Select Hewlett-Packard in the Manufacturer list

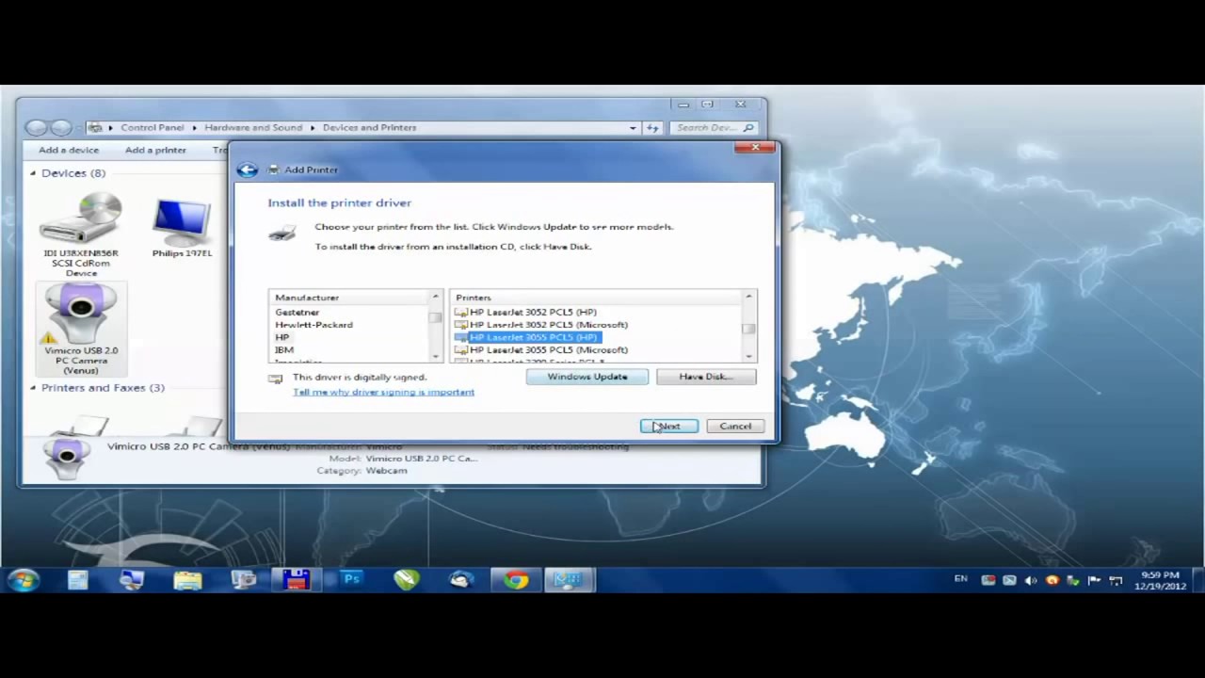point(313,324)
